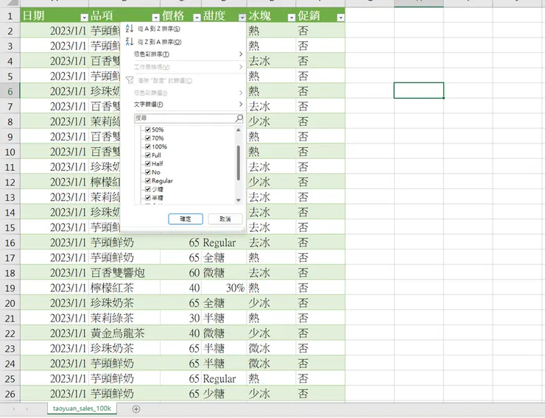Select the 微冰 cell in row 23
This screenshot has height=418, width=545.
(271, 348)
